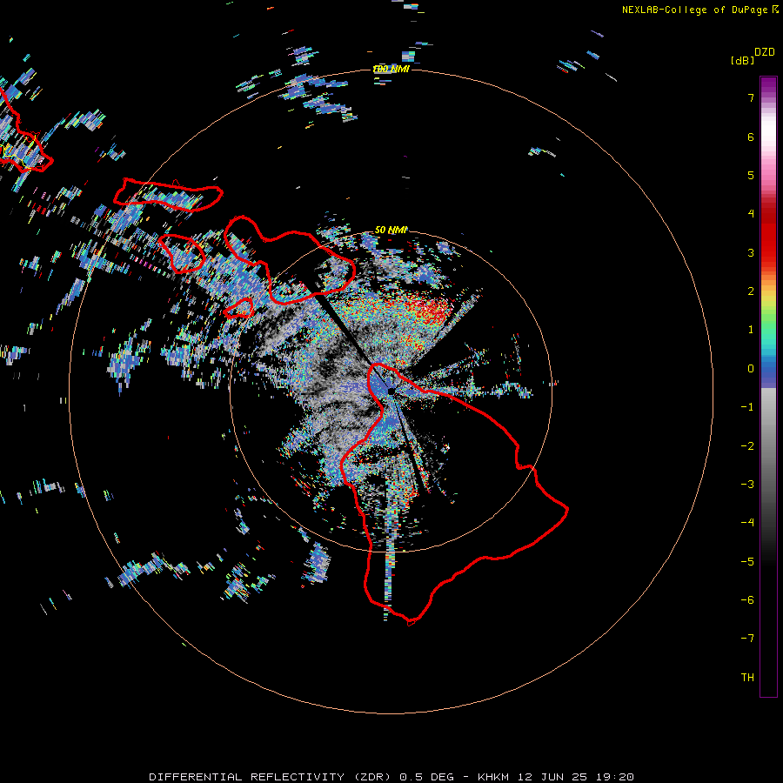Viewport: 783px width, 783px height.
Task: Click the 4 value on color scale
Action: point(751,214)
